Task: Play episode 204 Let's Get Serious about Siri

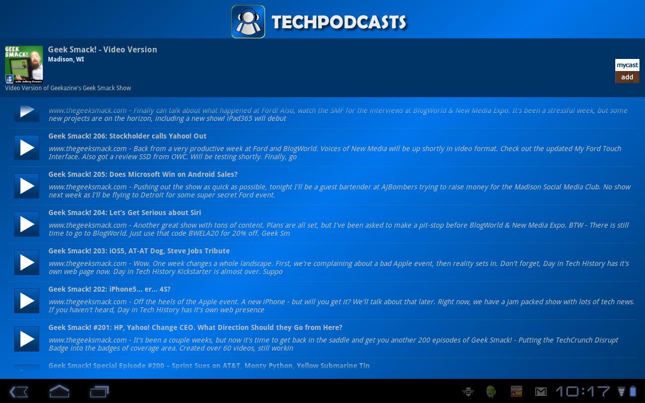Action: pyautogui.click(x=27, y=224)
